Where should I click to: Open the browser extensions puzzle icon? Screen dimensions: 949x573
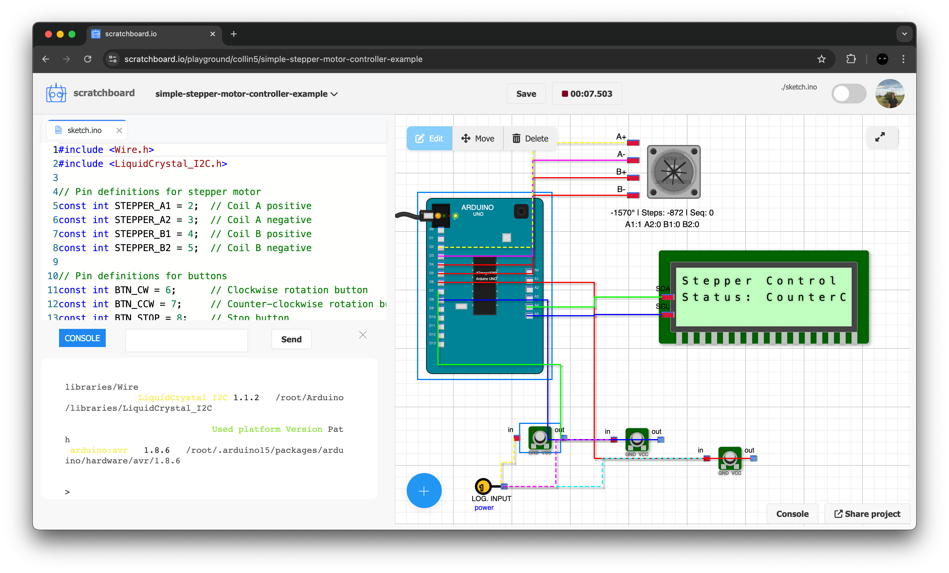(x=851, y=59)
